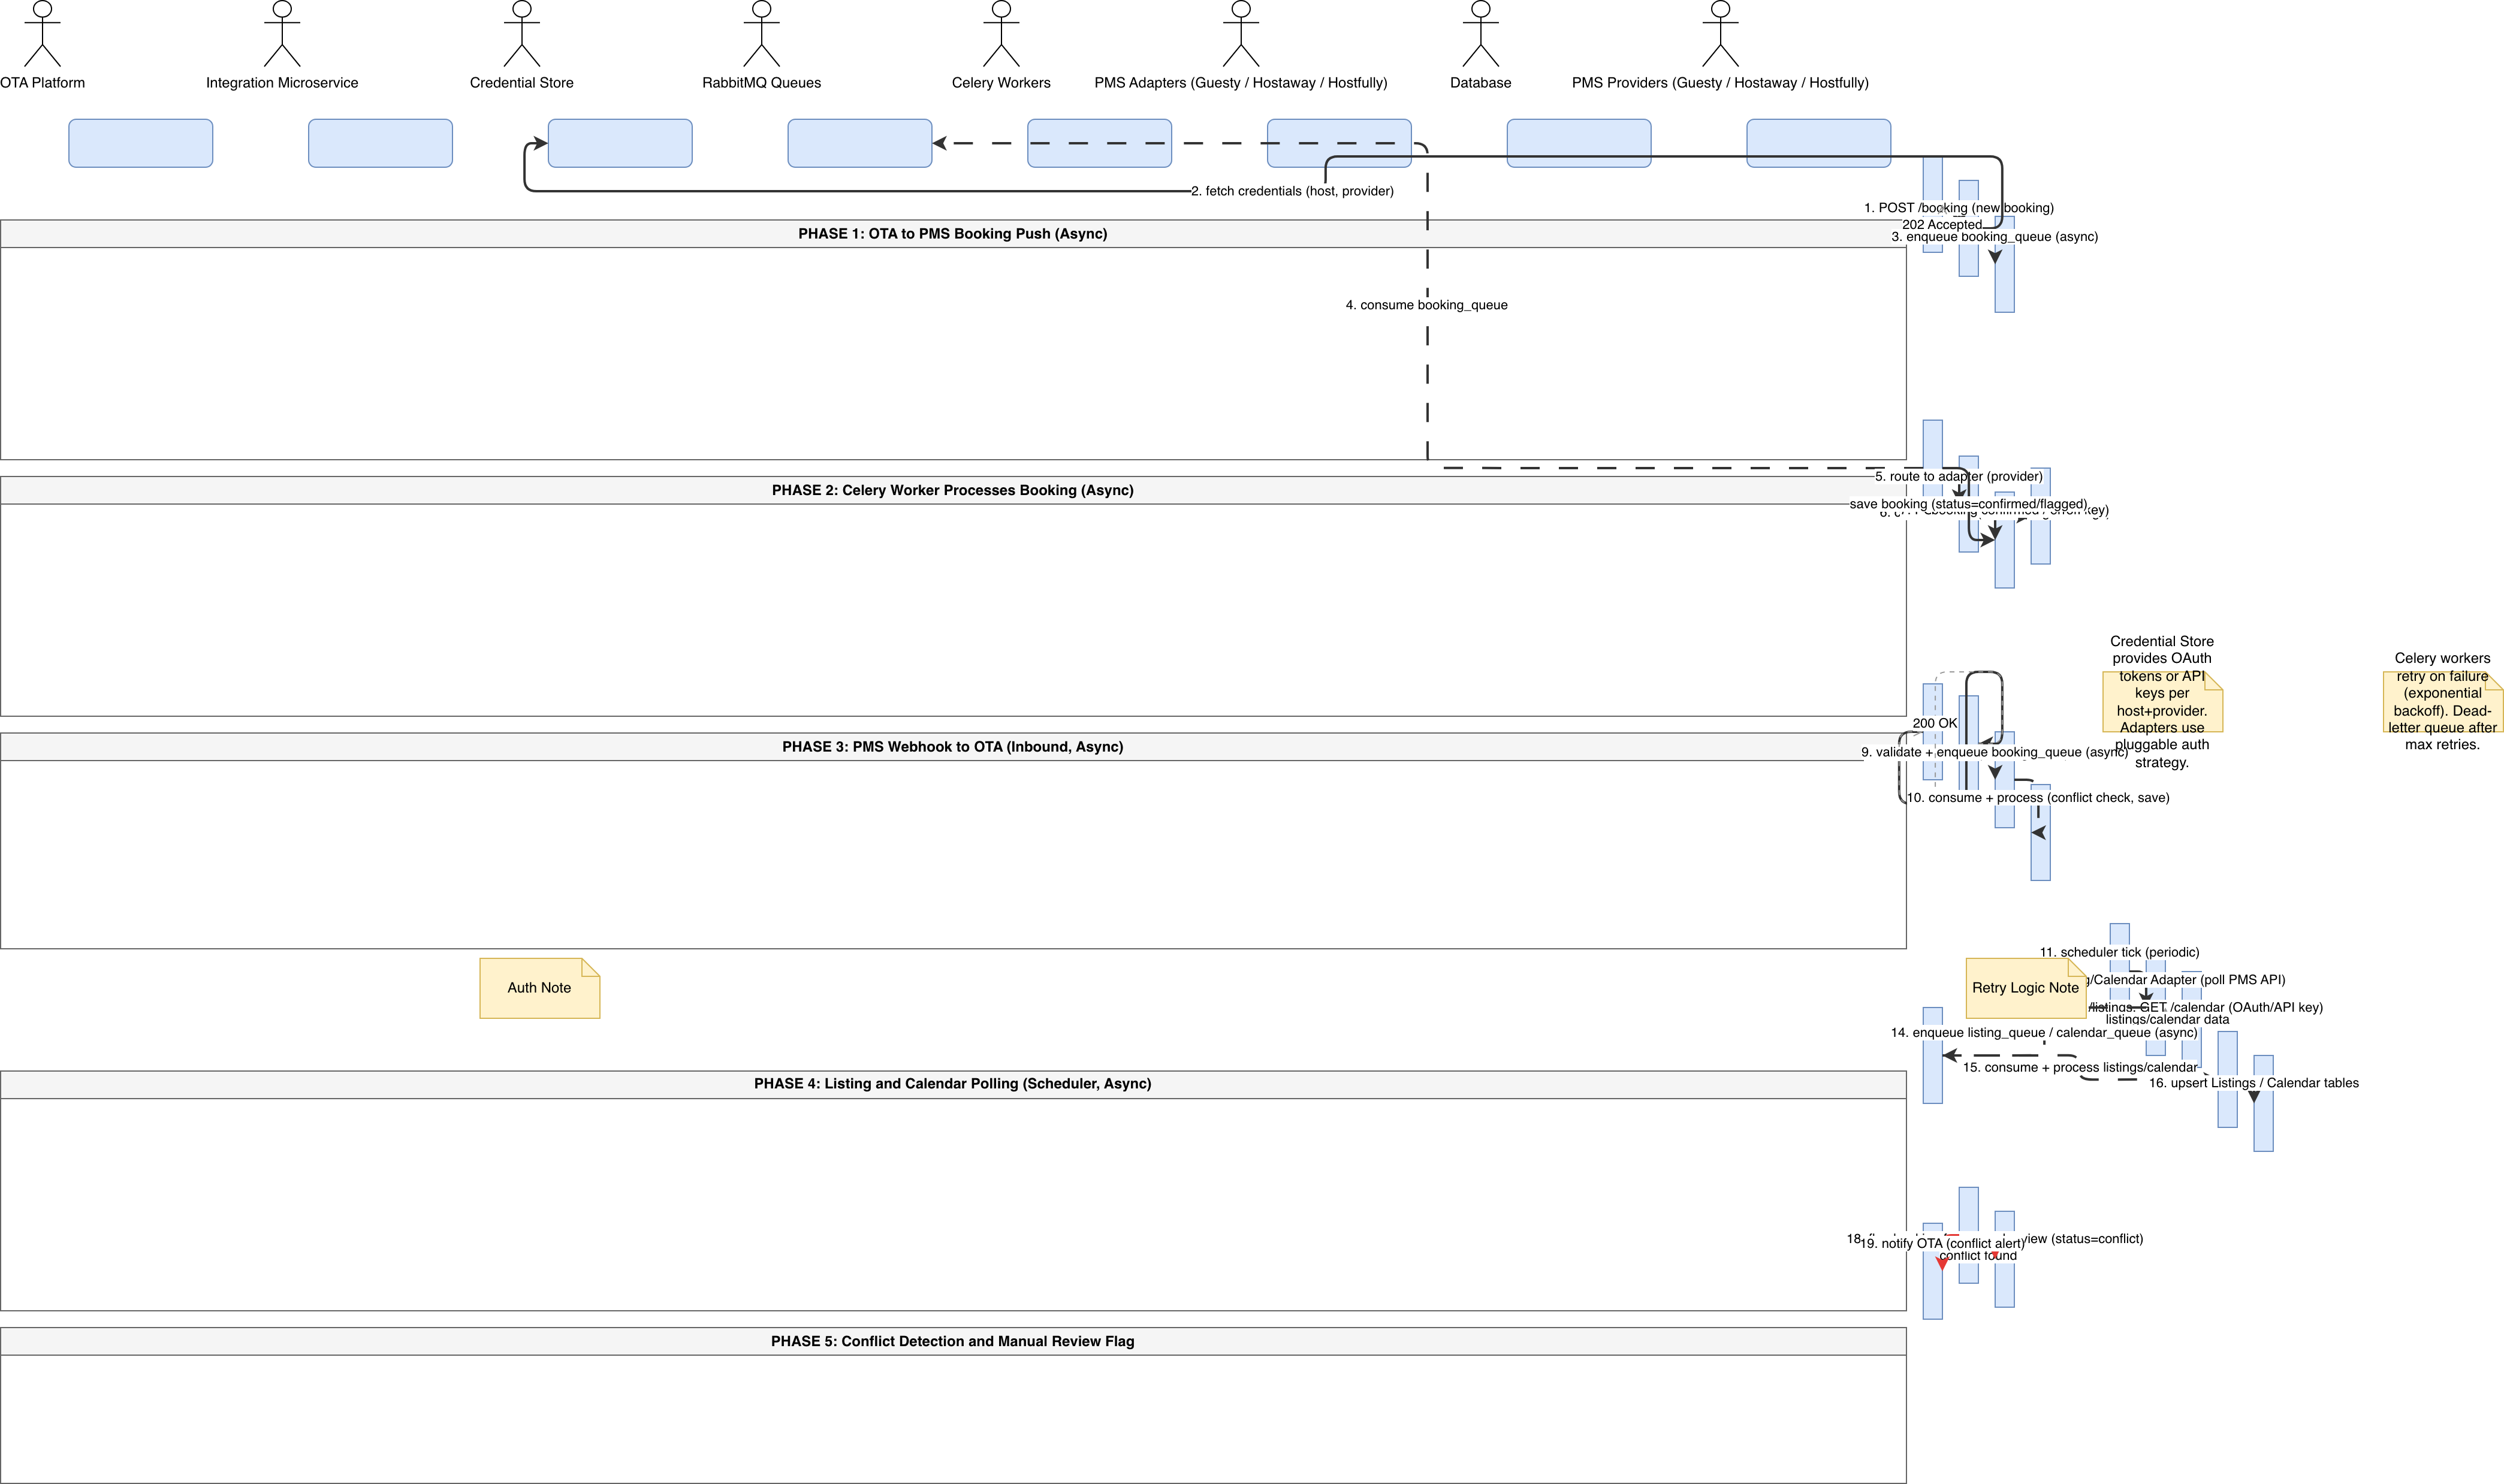Screen dimensions: 2504x1484
Task: Select the Database actor figure
Action: [x=1481, y=34]
